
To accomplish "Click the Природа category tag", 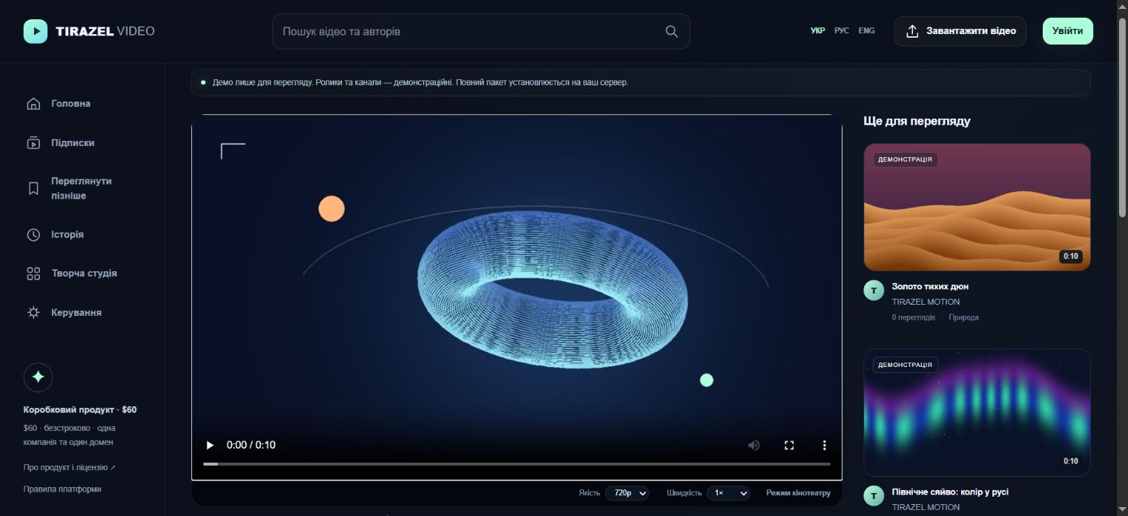I will (x=963, y=317).
